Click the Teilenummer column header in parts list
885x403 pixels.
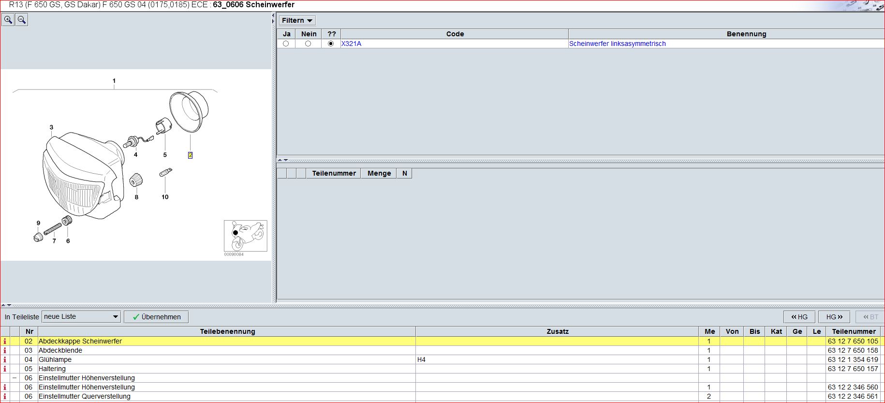point(854,331)
